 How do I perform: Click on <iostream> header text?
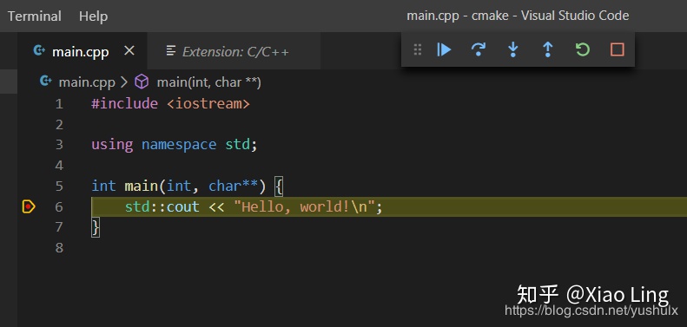pos(208,104)
